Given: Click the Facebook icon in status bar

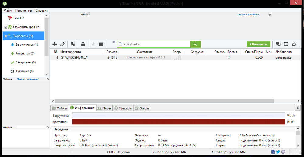Looking at the screenshot, I should tap(273, 152).
